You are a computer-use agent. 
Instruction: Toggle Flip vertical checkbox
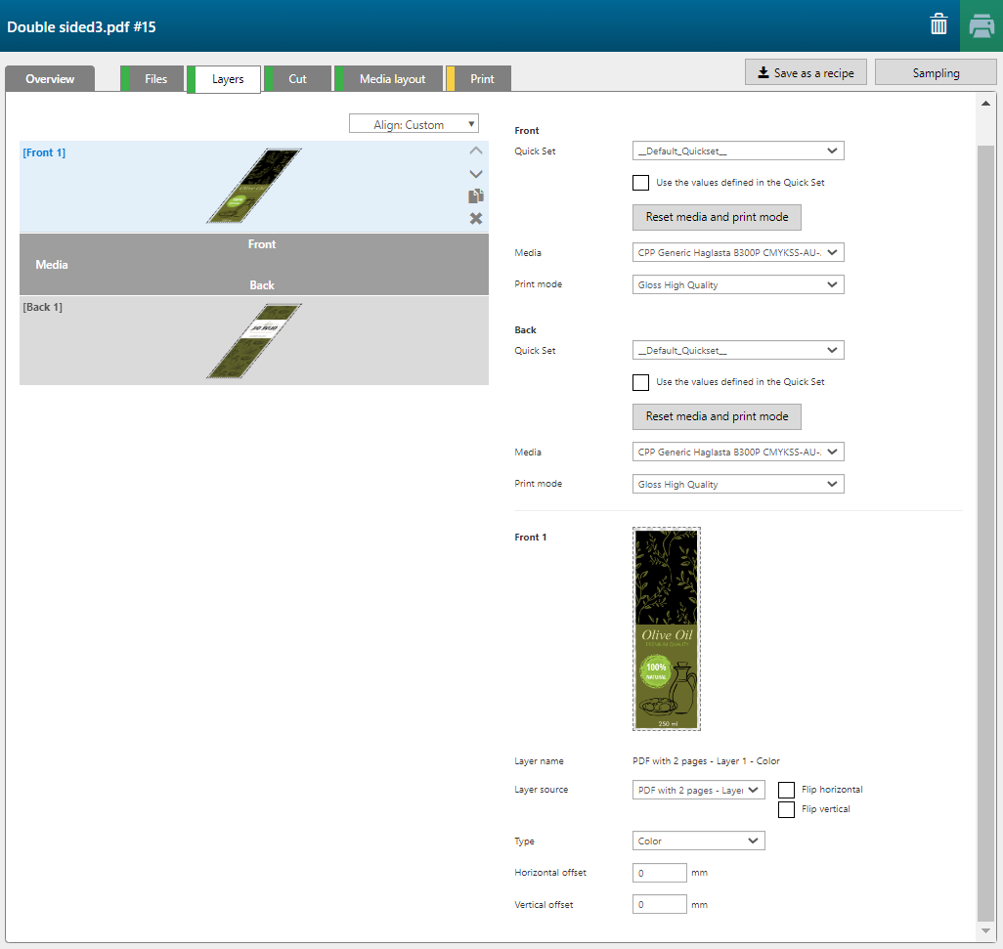787,809
